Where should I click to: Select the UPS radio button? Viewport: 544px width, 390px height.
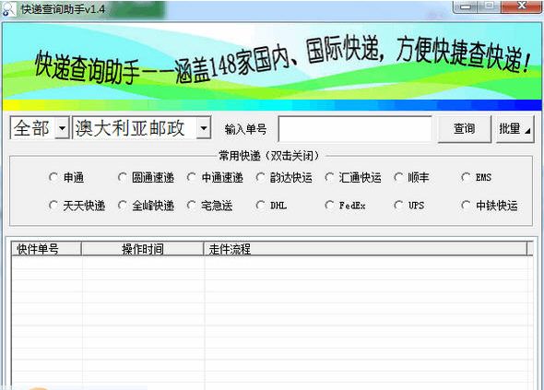pos(398,206)
